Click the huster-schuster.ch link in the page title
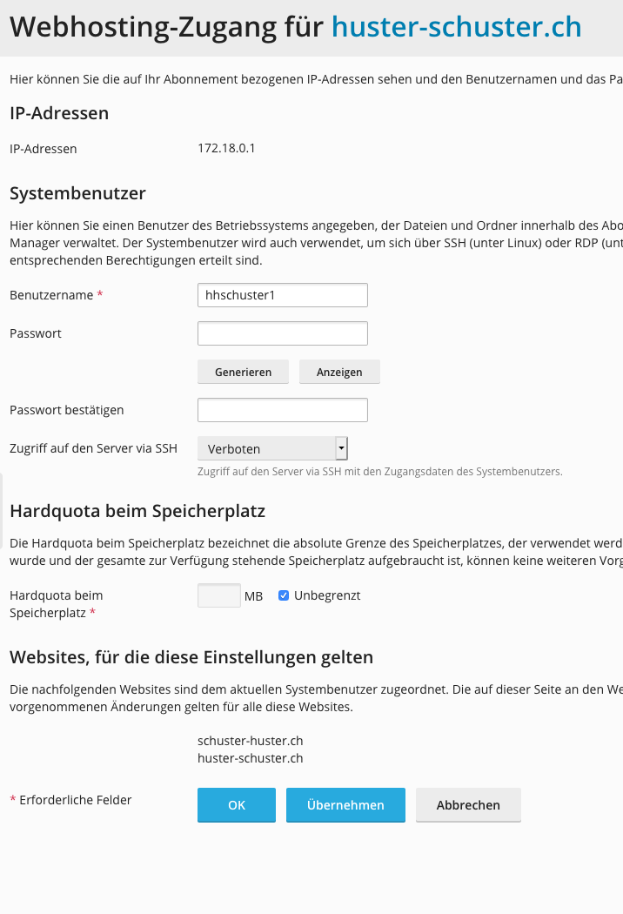This screenshot has width=623, height=914. tap(456, 28)
